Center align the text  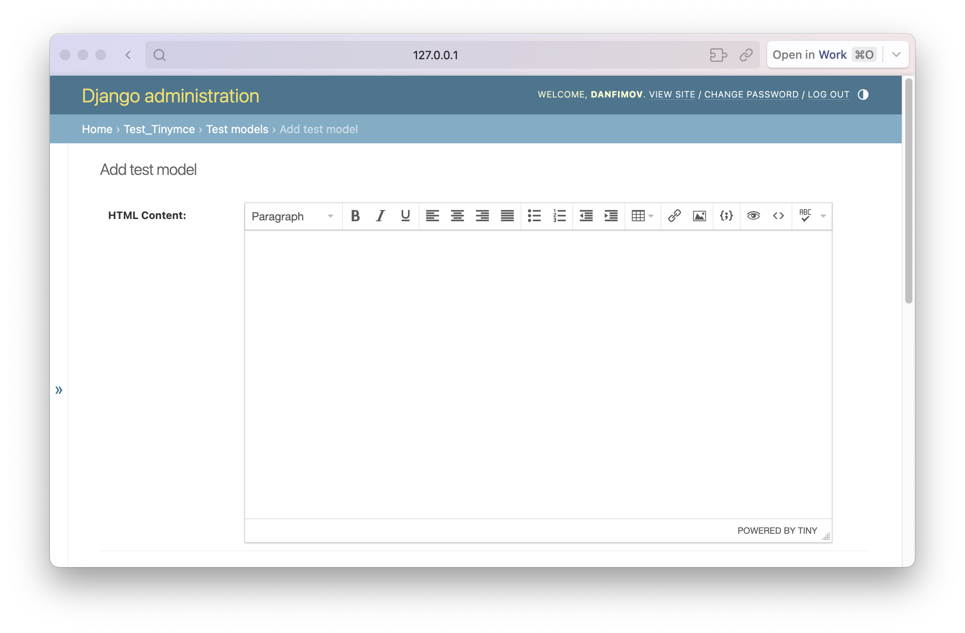click(457, 216)
